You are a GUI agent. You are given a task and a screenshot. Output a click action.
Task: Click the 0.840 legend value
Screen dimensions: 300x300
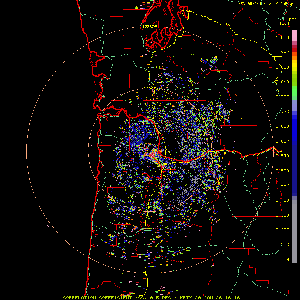point(282,82)
